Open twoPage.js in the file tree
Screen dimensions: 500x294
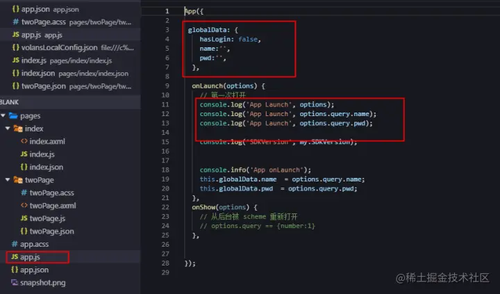(47, 218)
